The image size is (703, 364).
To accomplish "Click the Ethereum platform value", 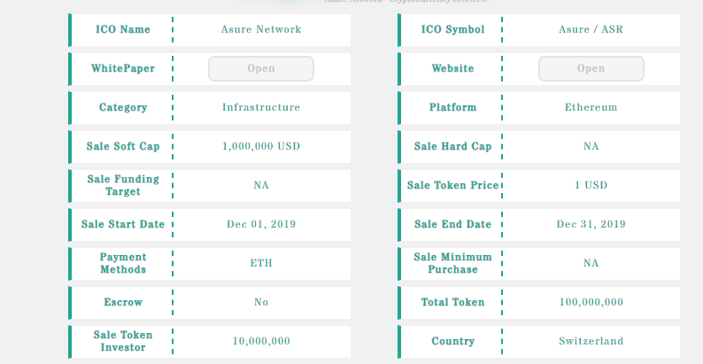I will coord(591,107).
